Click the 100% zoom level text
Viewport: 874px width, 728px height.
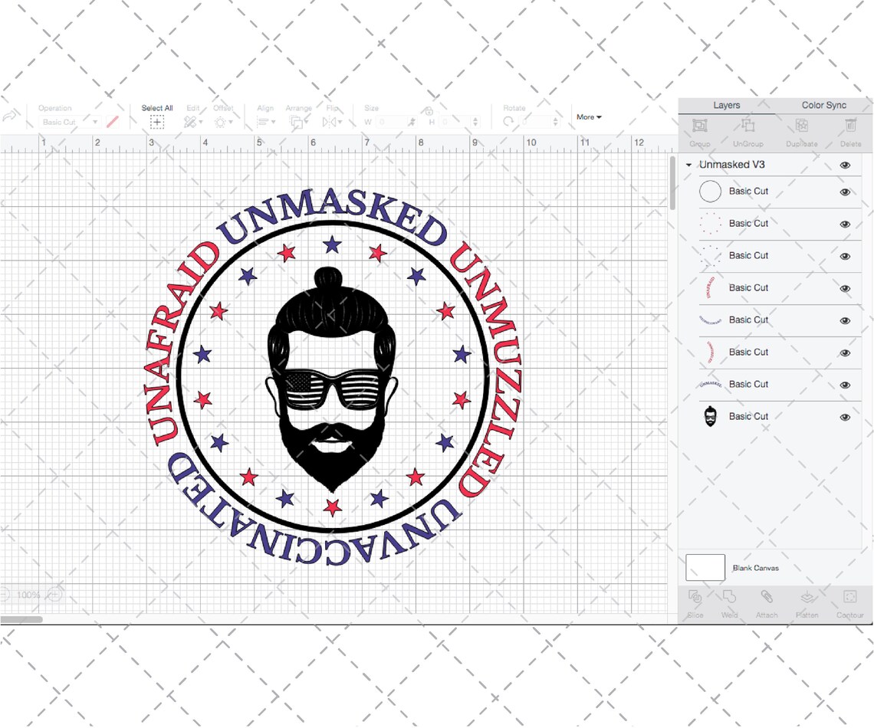(x=28, y=595)
